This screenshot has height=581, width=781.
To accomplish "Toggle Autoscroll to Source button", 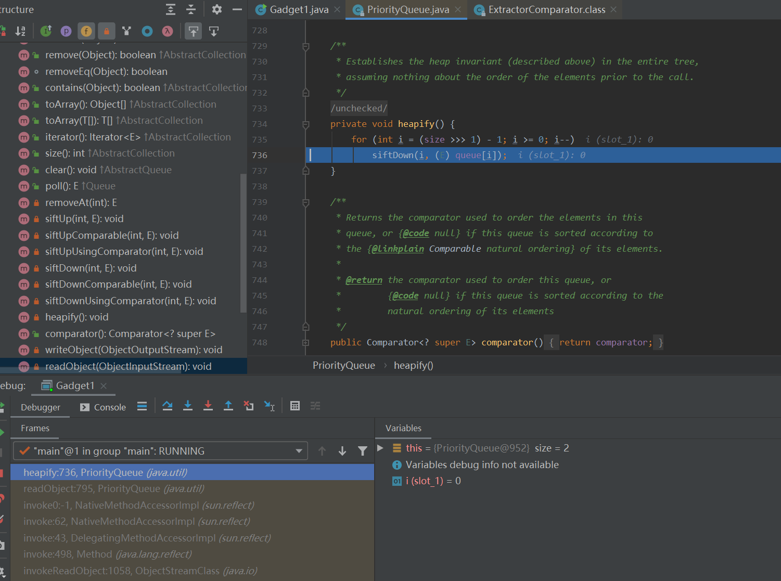I will coord(194,31).
